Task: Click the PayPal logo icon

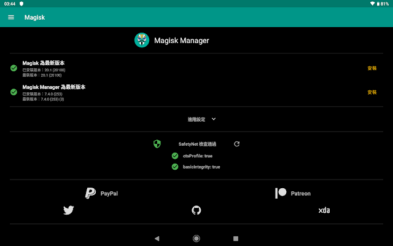Action: coord(90,193)
